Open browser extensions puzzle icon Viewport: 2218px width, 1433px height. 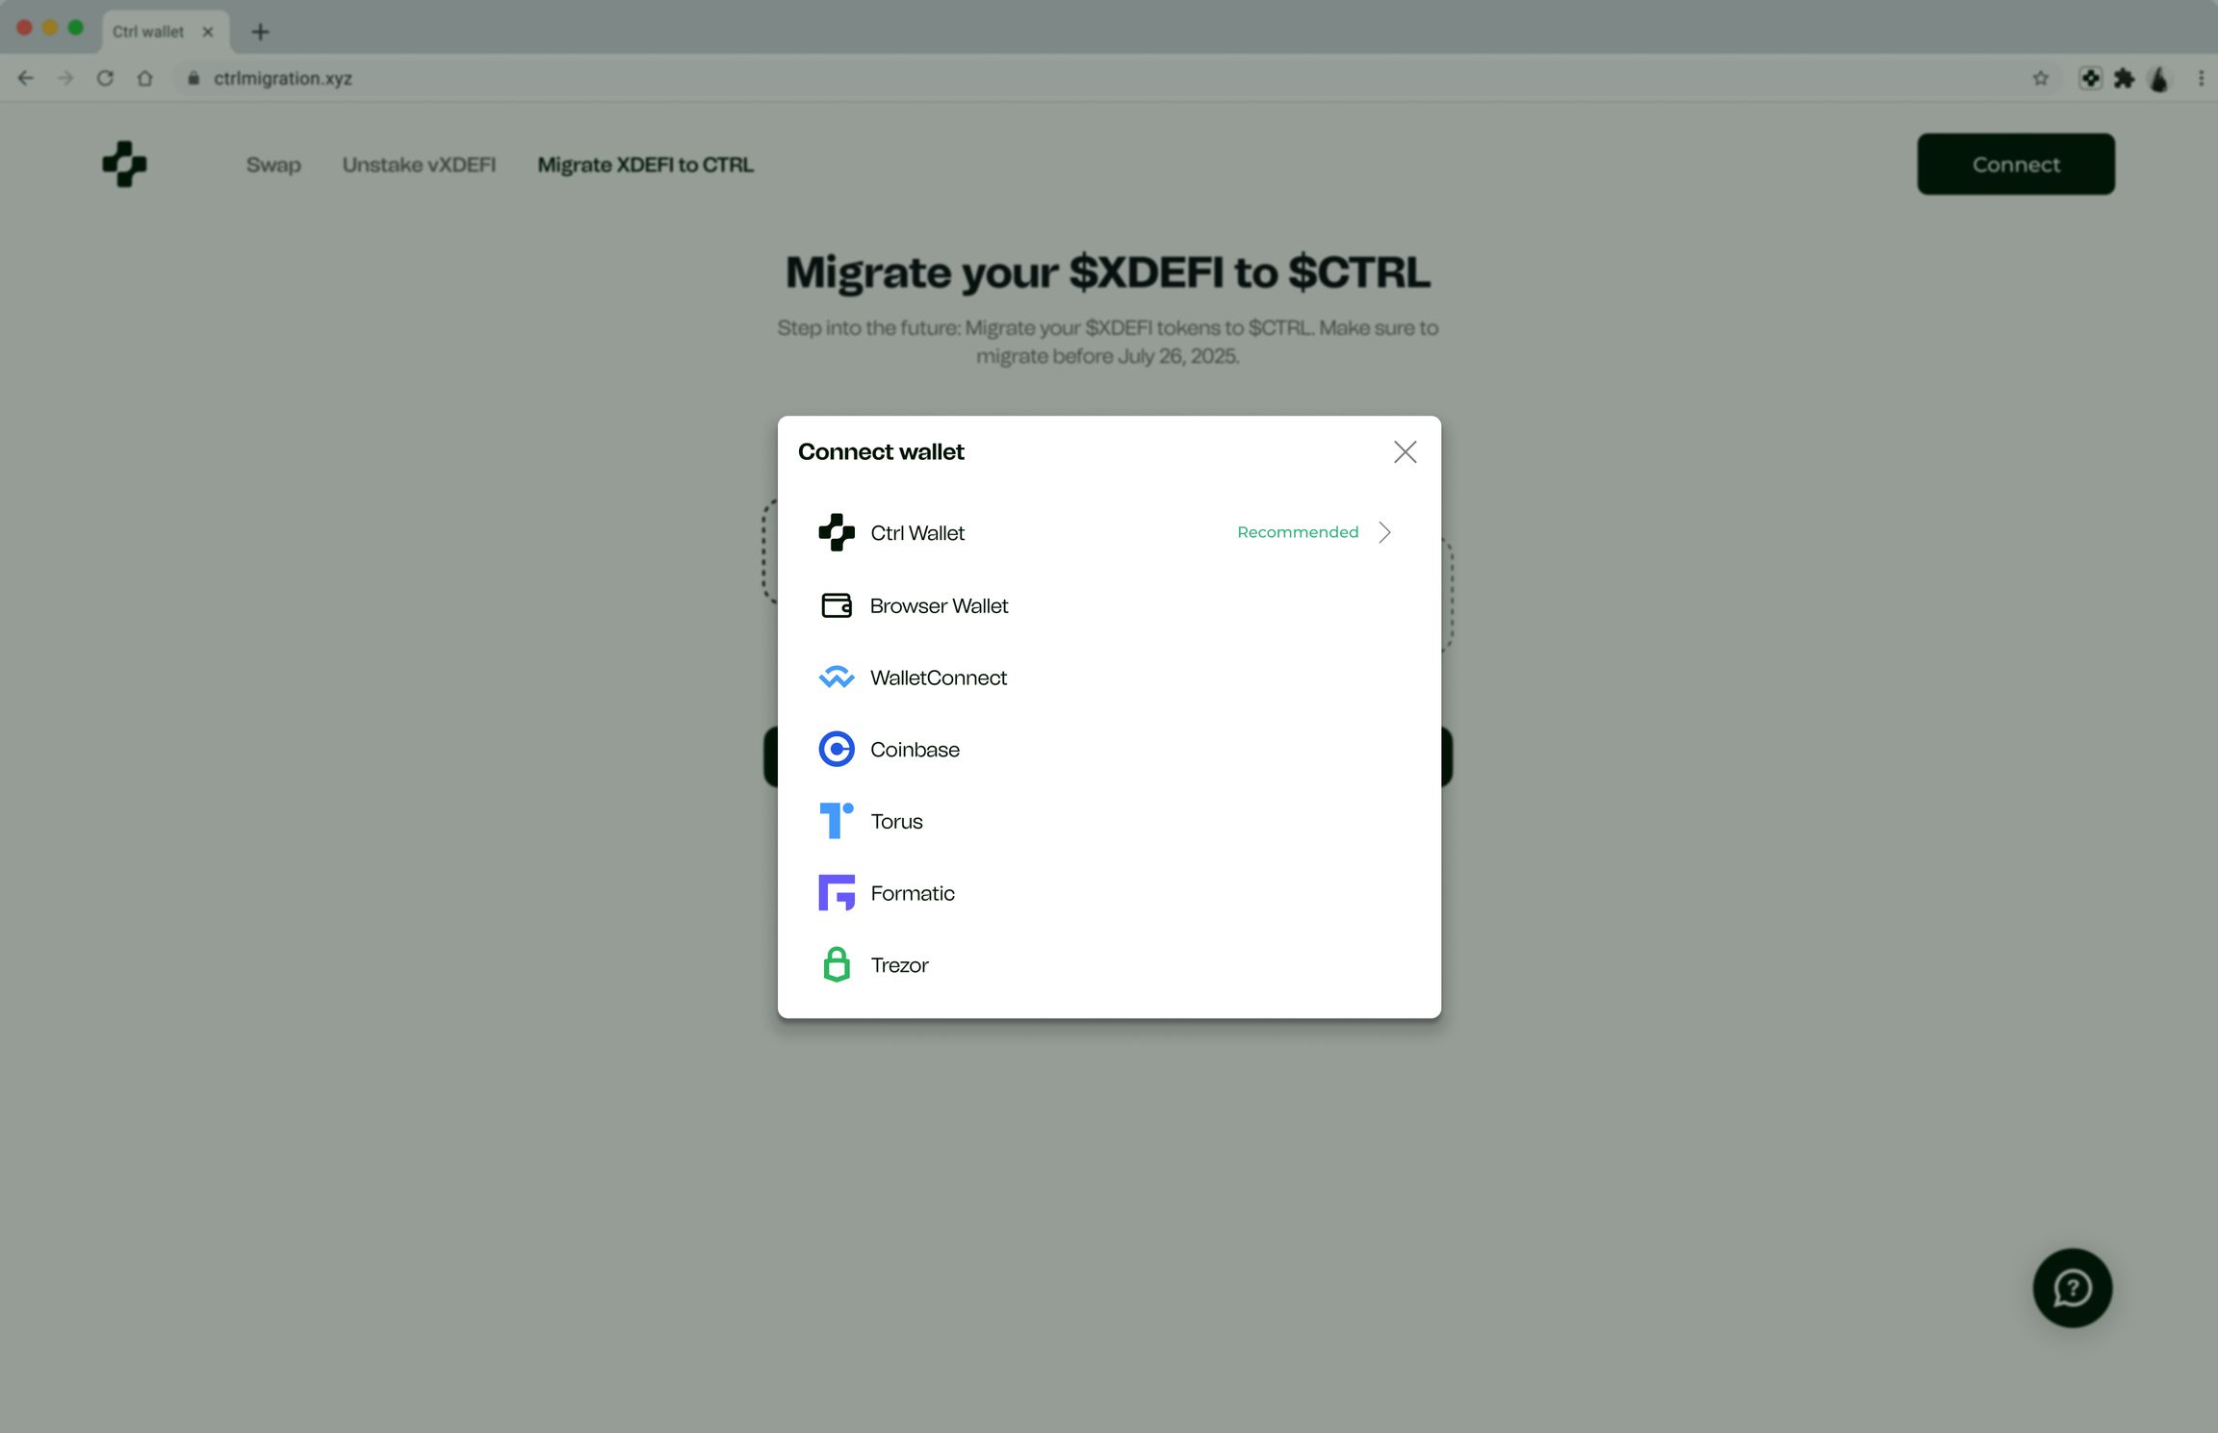click(2124, 79)
